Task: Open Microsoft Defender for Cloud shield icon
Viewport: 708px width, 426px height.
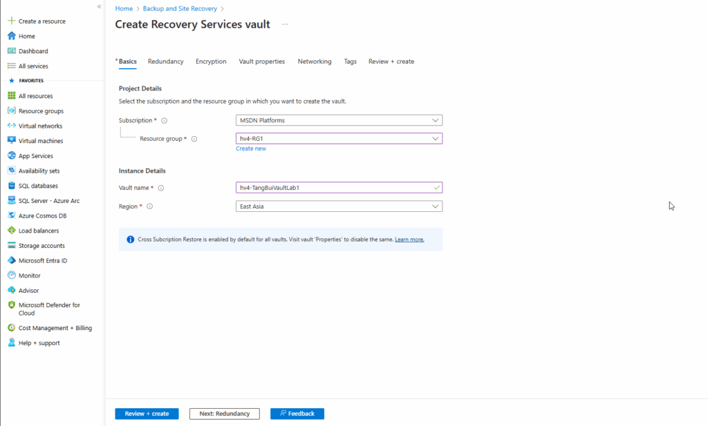Action: [11, 304]
